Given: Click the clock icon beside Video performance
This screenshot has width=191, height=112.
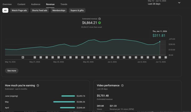Looking at the screenshot, I should point(122,85).
